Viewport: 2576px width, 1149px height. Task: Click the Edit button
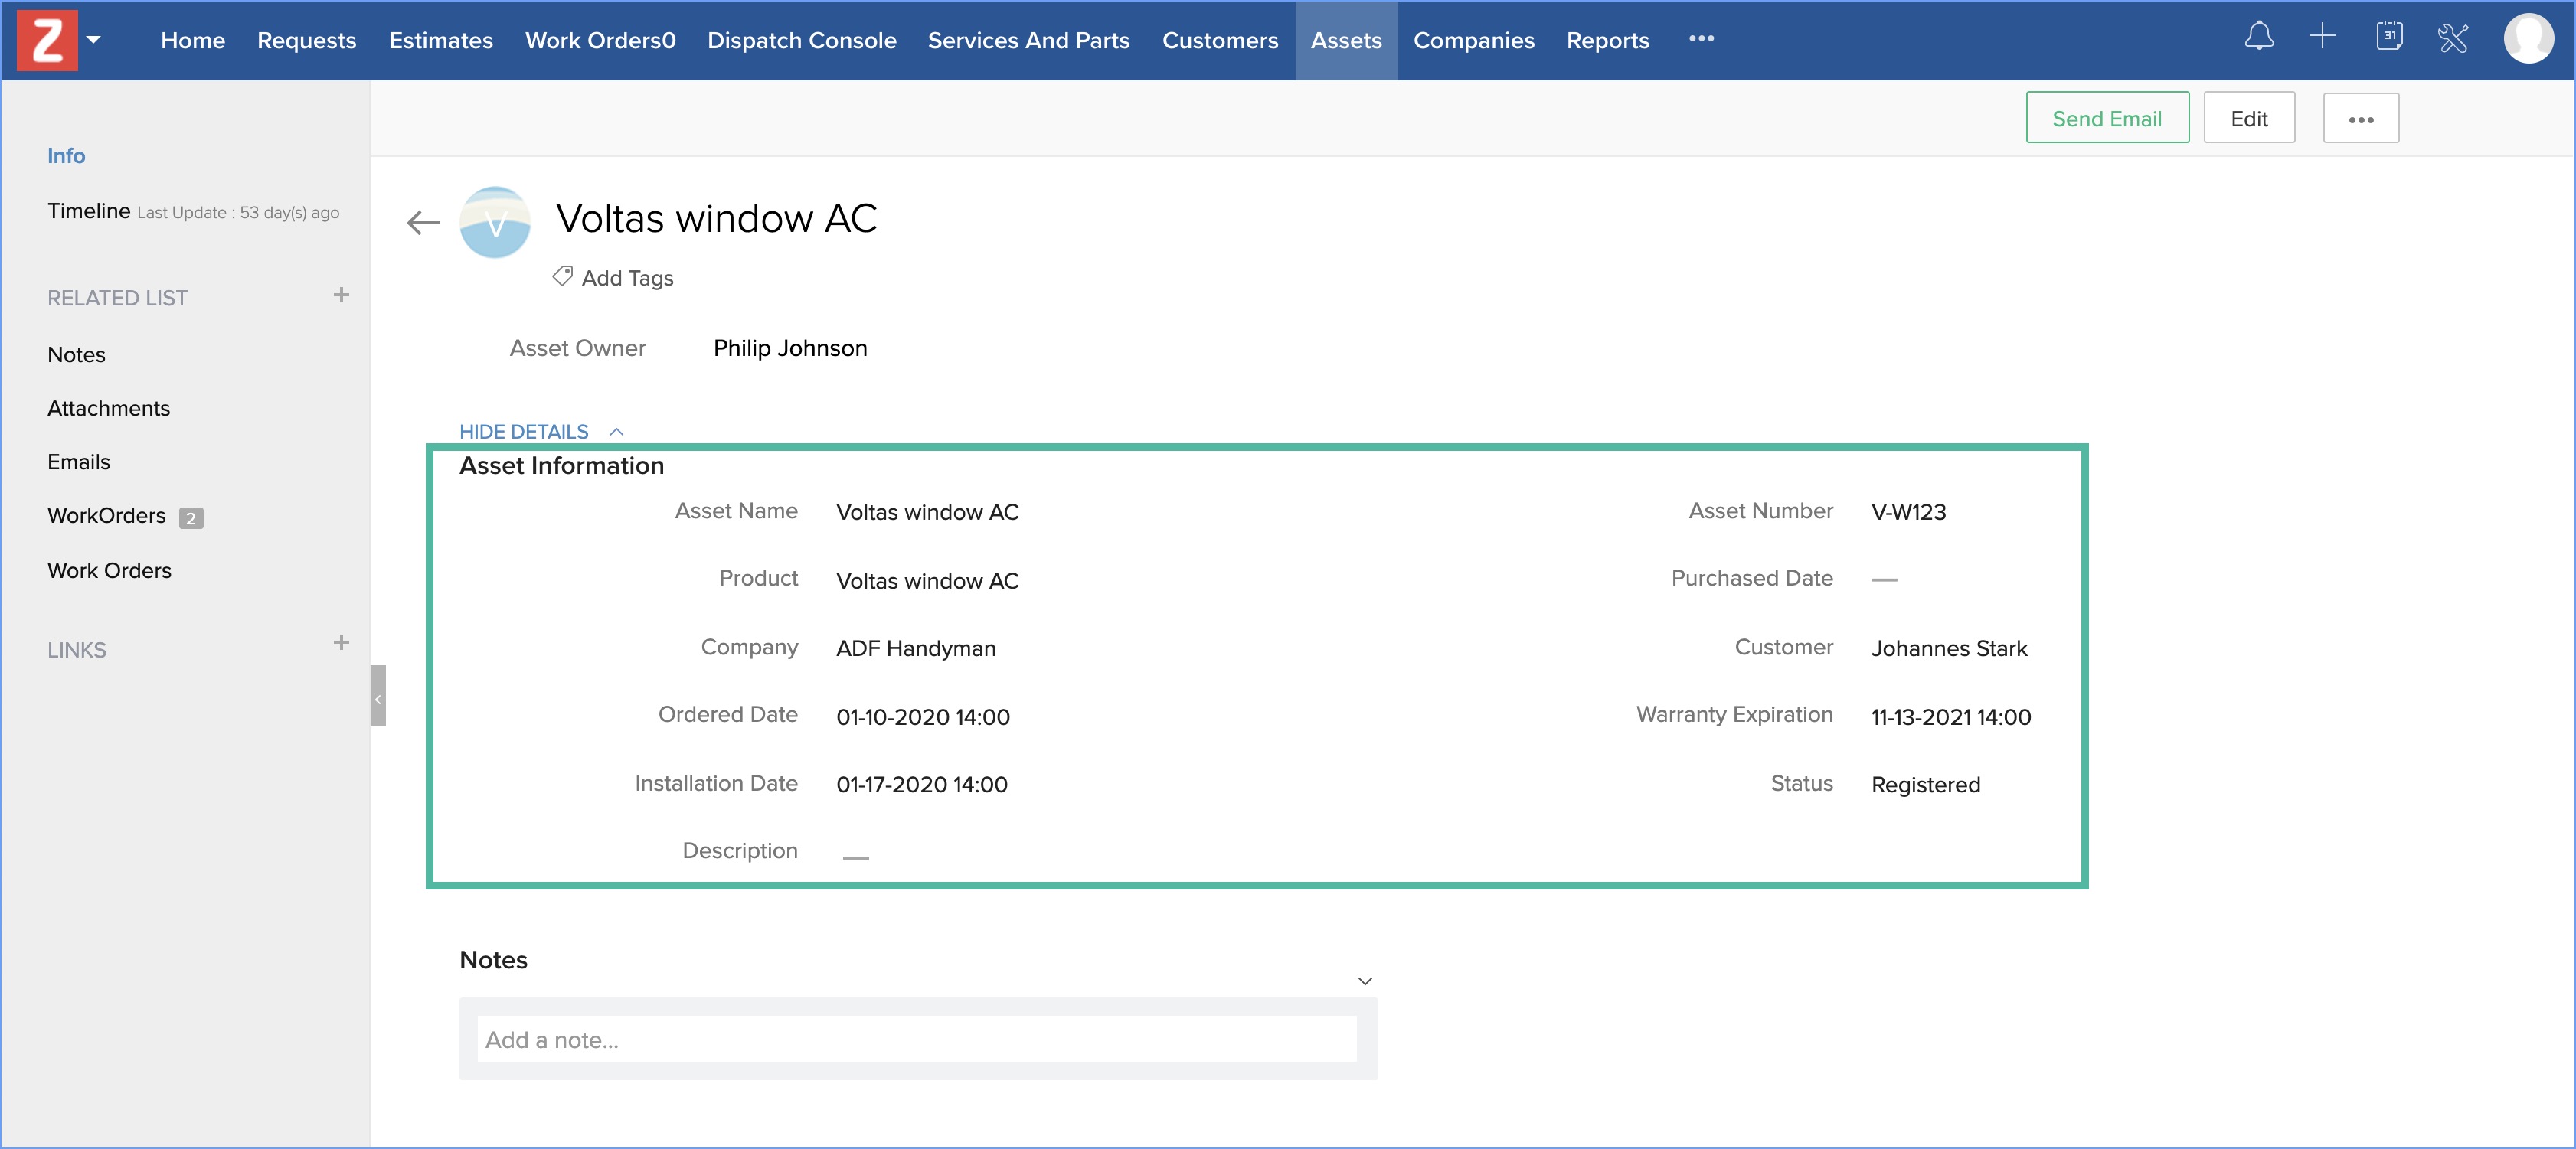coord(2248,119)
